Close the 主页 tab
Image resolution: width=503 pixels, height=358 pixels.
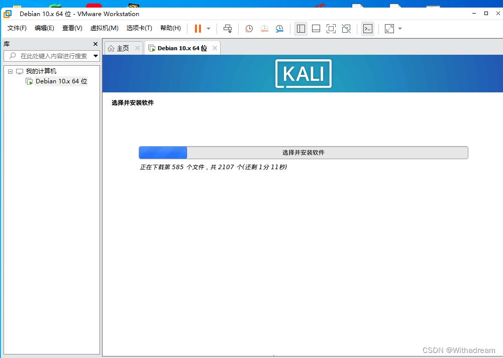click(137, 48)
